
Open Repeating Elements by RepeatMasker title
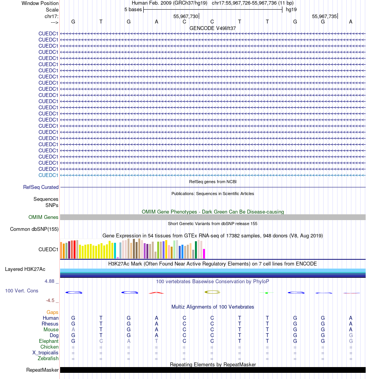[x=213, y=364]
